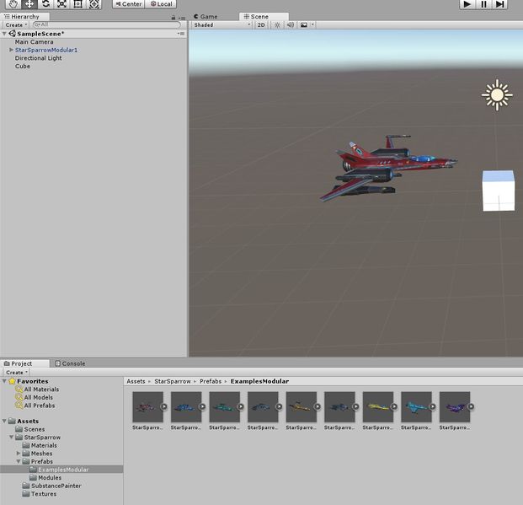The width and height of the screenshot is (523, 505).
Task: Select the Rotate tool
Action: pyautogui.click(x=45, y=4)
